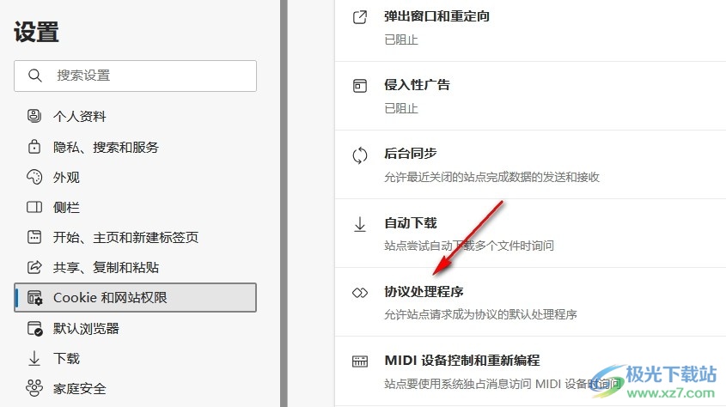
Task: Open 后台同步 permission
Action: click(411, 153)
